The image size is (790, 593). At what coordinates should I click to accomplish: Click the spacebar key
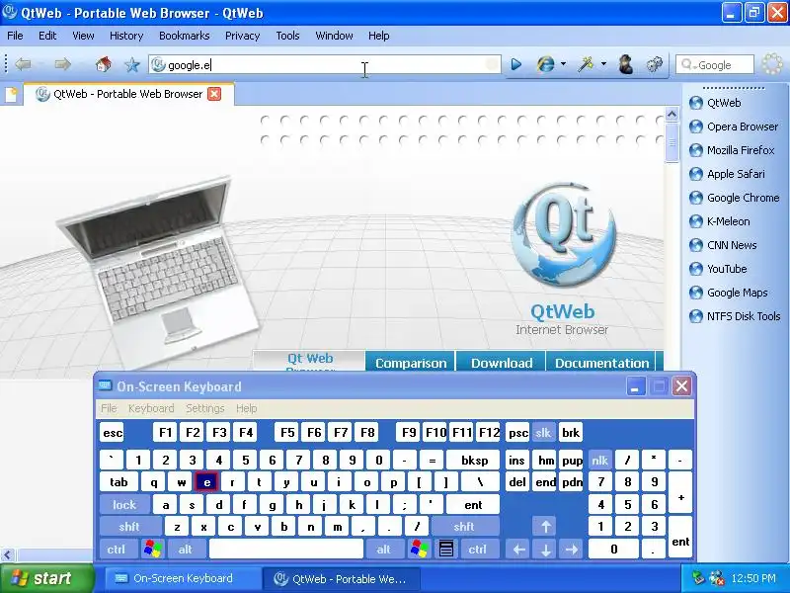tap(286, 549)
